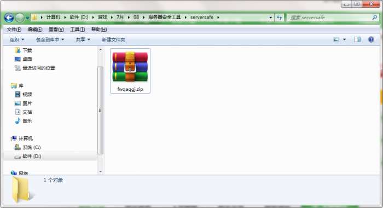Click the refresh address bar button
This screenshot has width=383, height=208.
pos(279,18)
